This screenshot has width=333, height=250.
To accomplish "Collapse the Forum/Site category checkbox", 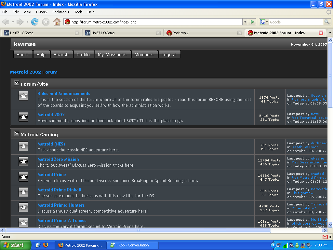I will (x=17, y=83).
